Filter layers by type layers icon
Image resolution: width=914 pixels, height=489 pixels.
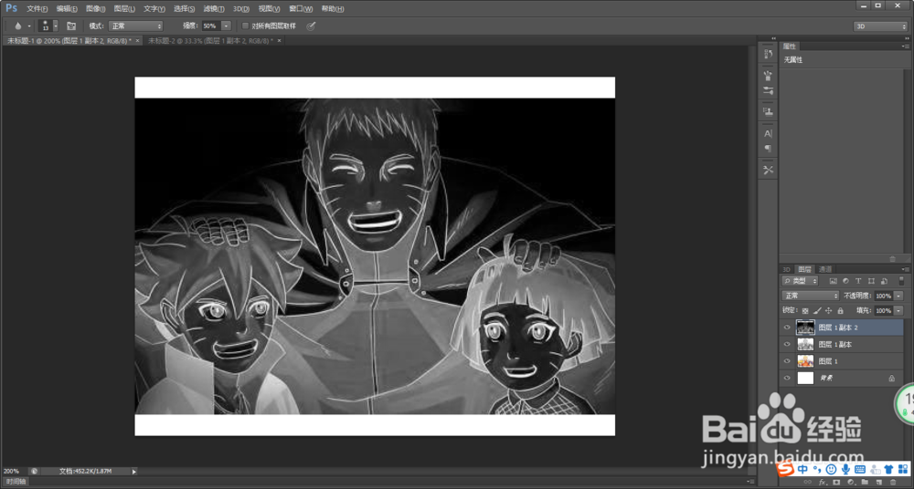coord(859,281)
